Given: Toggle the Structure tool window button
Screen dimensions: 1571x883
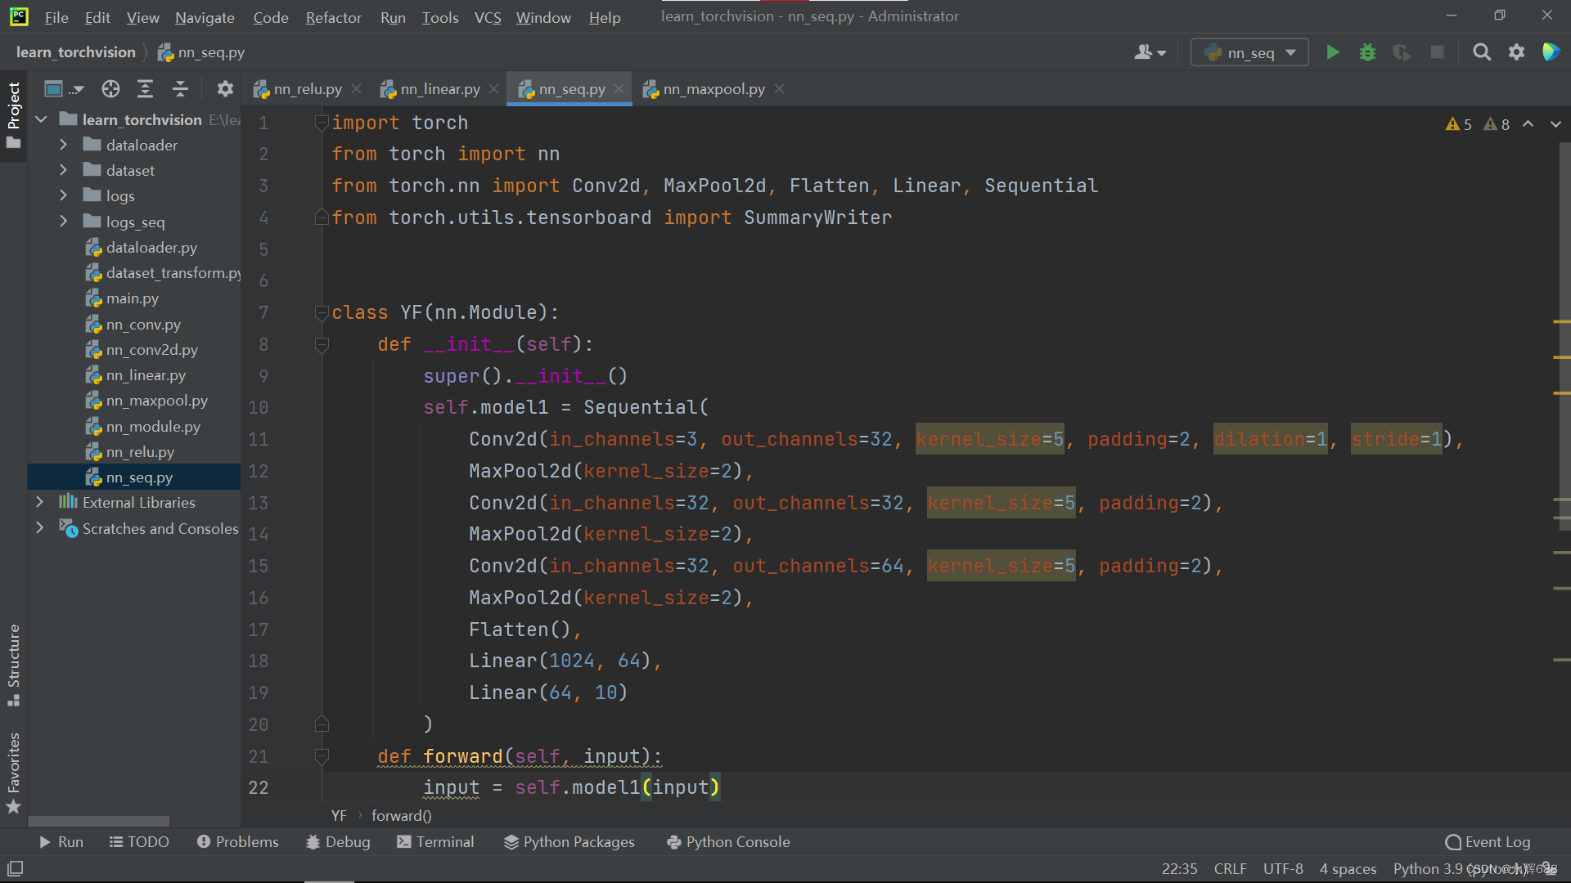Looking at the screenshot, I should click(13, 664).
